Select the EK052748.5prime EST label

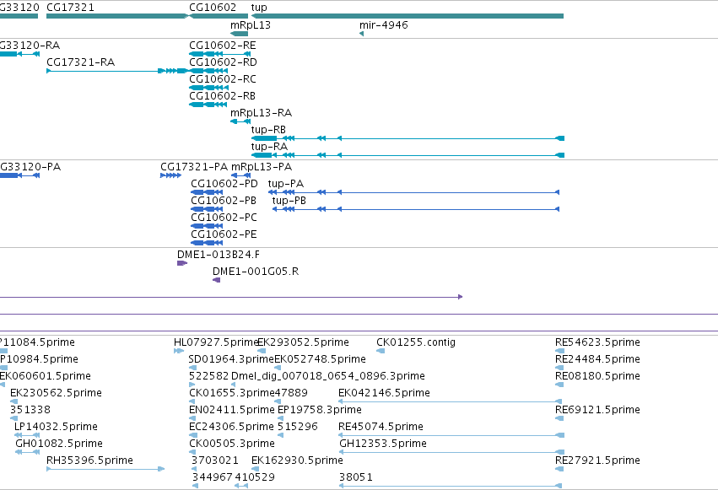point(320,359)
